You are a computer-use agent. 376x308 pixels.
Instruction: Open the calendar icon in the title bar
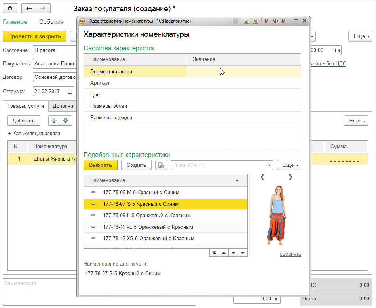pyautogui.click(x=255, y=21)
